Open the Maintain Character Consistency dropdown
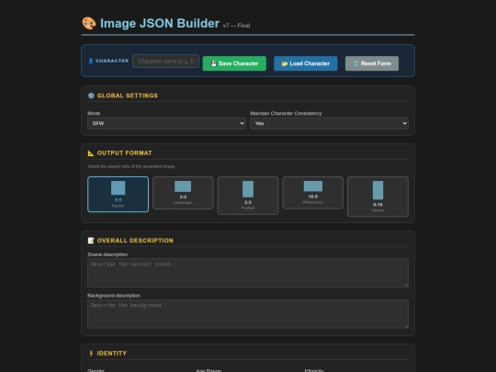The image size is (496, 372). click(x=330, y=123)
